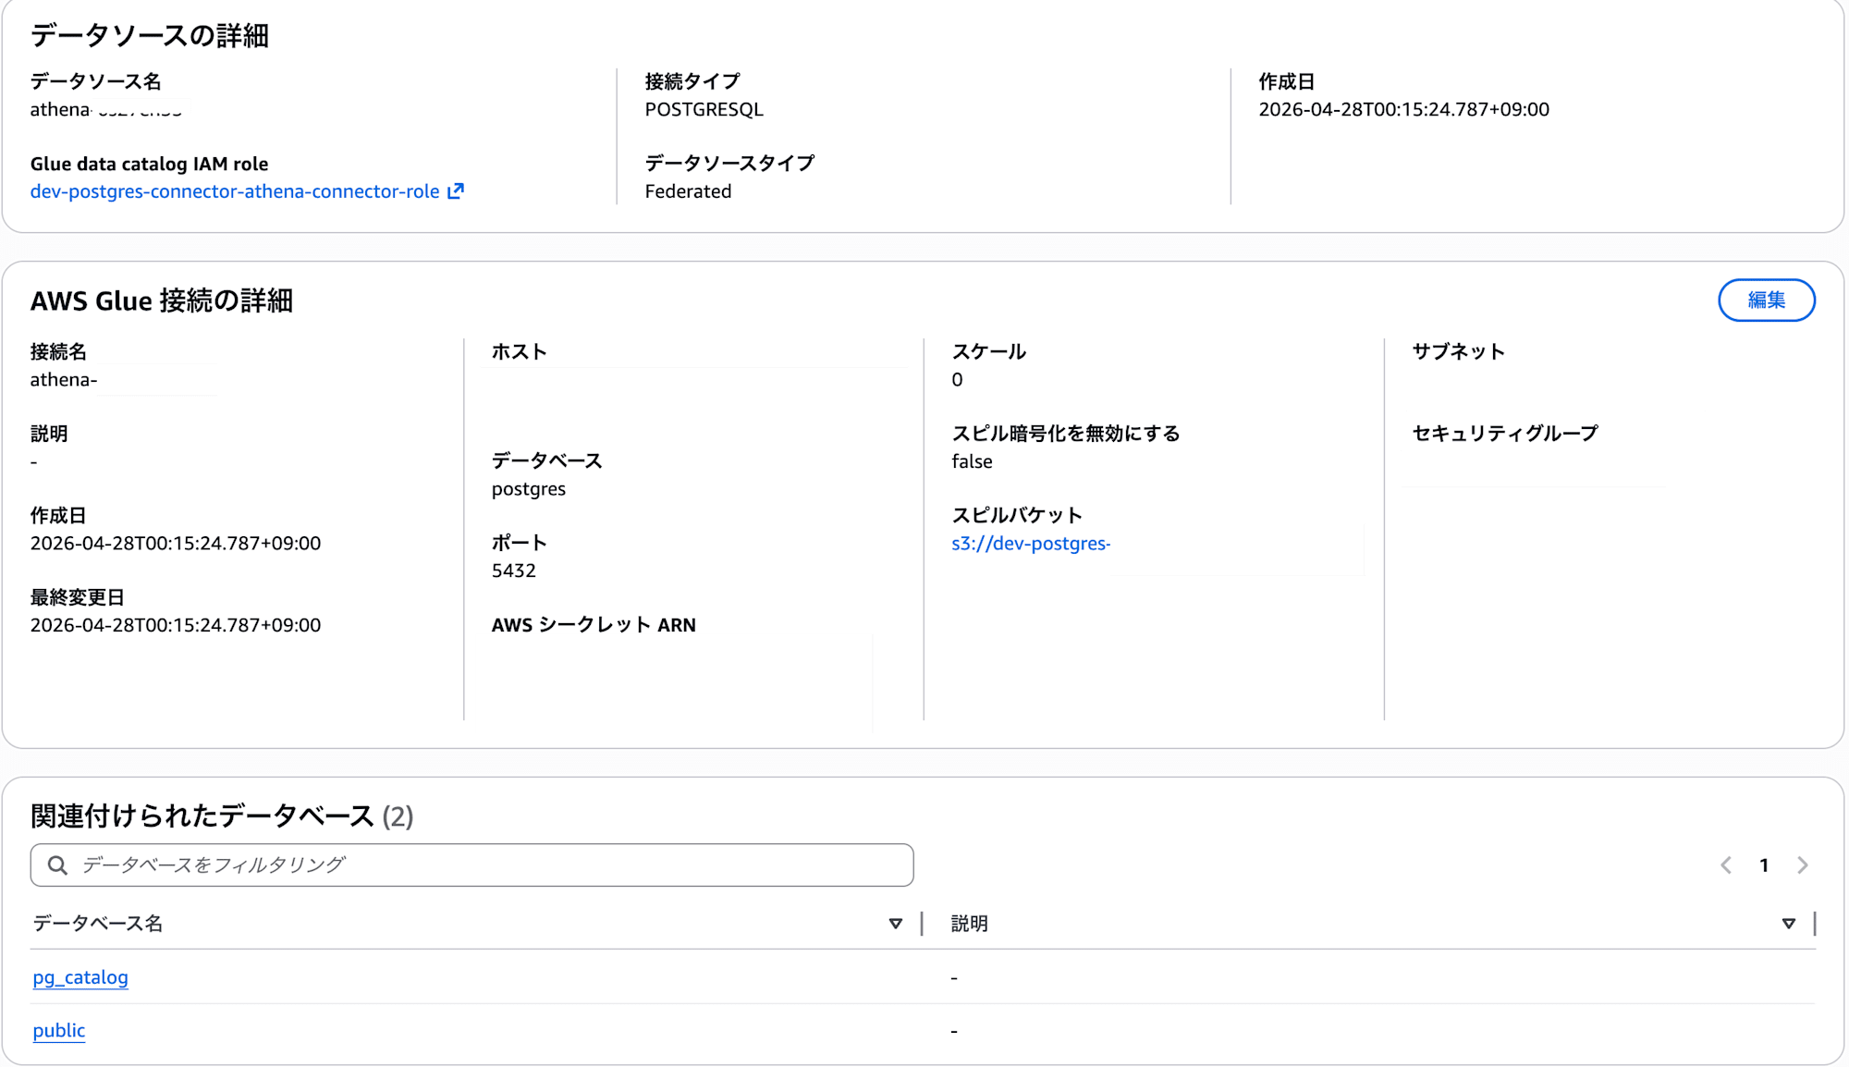This screenshot has height=1067, width=1849.
Task: Click the magnifier icon in the database filter box
Action: coord(56,865)
